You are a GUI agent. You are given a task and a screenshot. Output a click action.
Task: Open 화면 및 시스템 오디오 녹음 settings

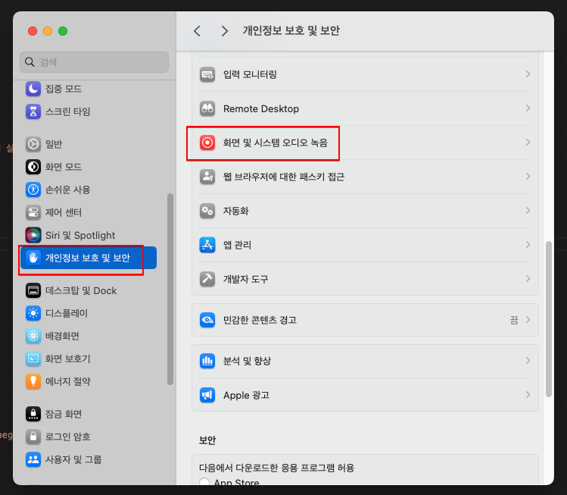[x=365, y=143]
